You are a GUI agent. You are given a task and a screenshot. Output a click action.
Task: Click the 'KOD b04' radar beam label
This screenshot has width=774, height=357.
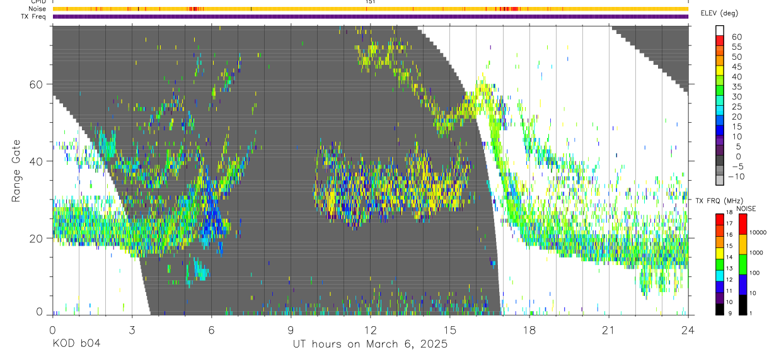coord(76,344)
